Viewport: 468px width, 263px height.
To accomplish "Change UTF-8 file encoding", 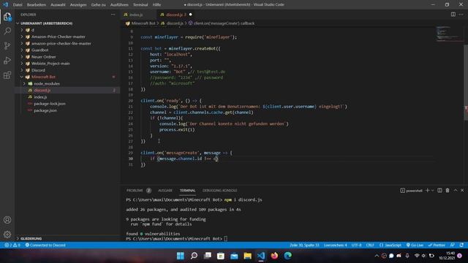I will click(x=356, y=245).
